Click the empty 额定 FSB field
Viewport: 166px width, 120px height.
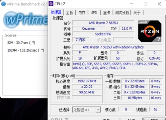point(87,98)
